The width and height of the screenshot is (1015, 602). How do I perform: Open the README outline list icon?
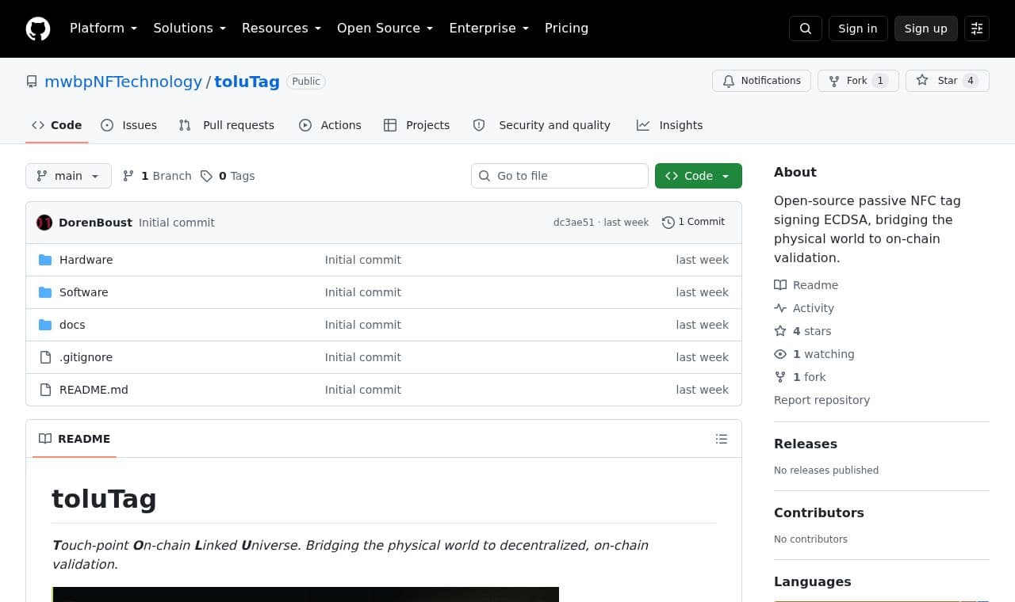pos(721,439)
